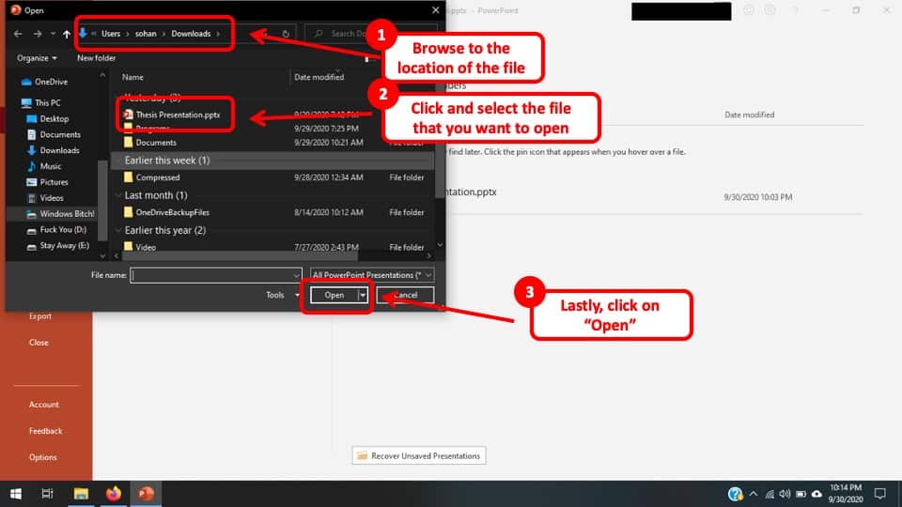Select the Video folder
The height and width of the screenshot is (507, 902).
[x=140, y=247]
